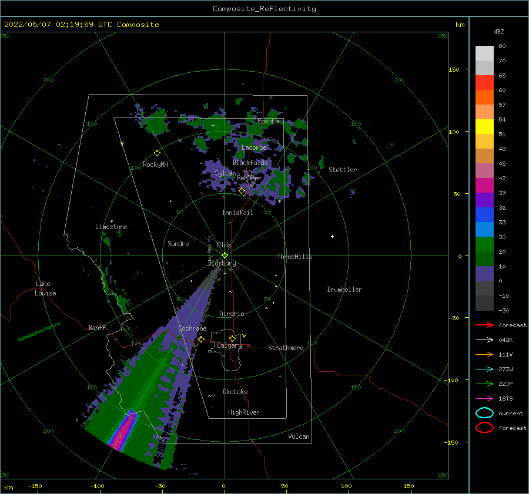This screenshot has height=494, width=529.
Task: Click the yellow diamond marker near RockyMH
Action: [x=157, y=153]
